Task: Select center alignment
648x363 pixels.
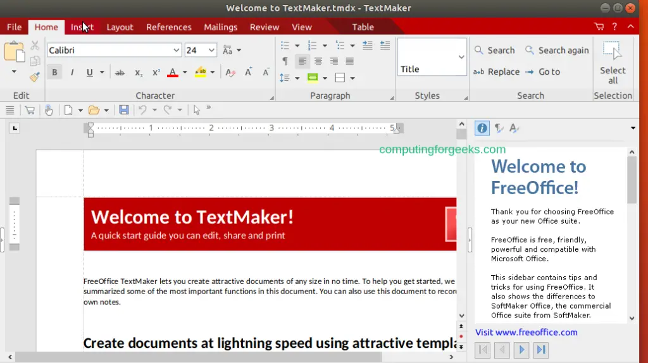Action: [x=318, y=61]
